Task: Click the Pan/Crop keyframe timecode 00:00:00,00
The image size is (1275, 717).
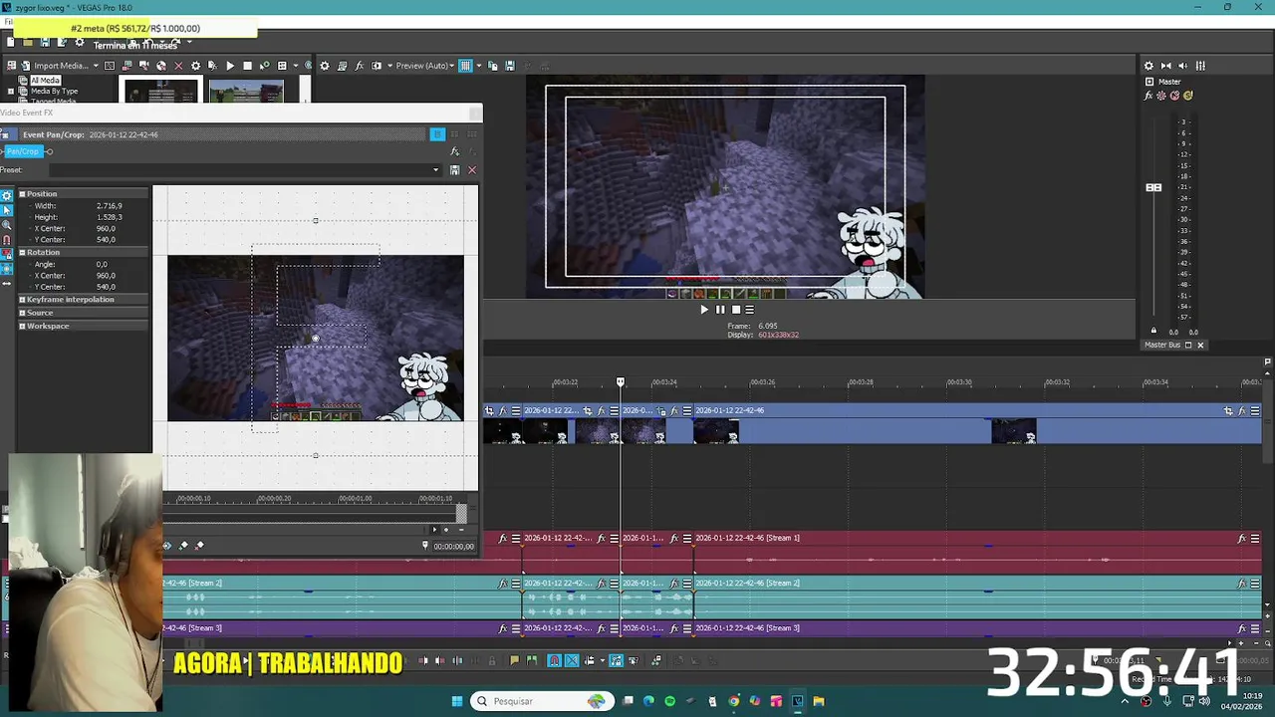Action: (x=453, y=547)
